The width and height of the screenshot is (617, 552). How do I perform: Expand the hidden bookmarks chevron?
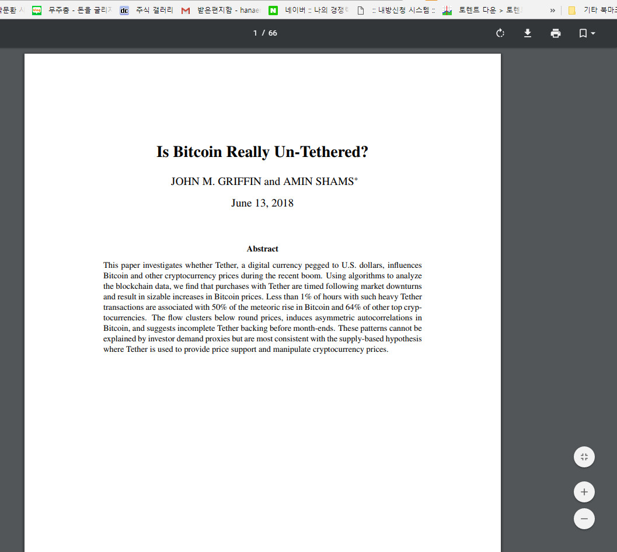[x=552, y=11]
